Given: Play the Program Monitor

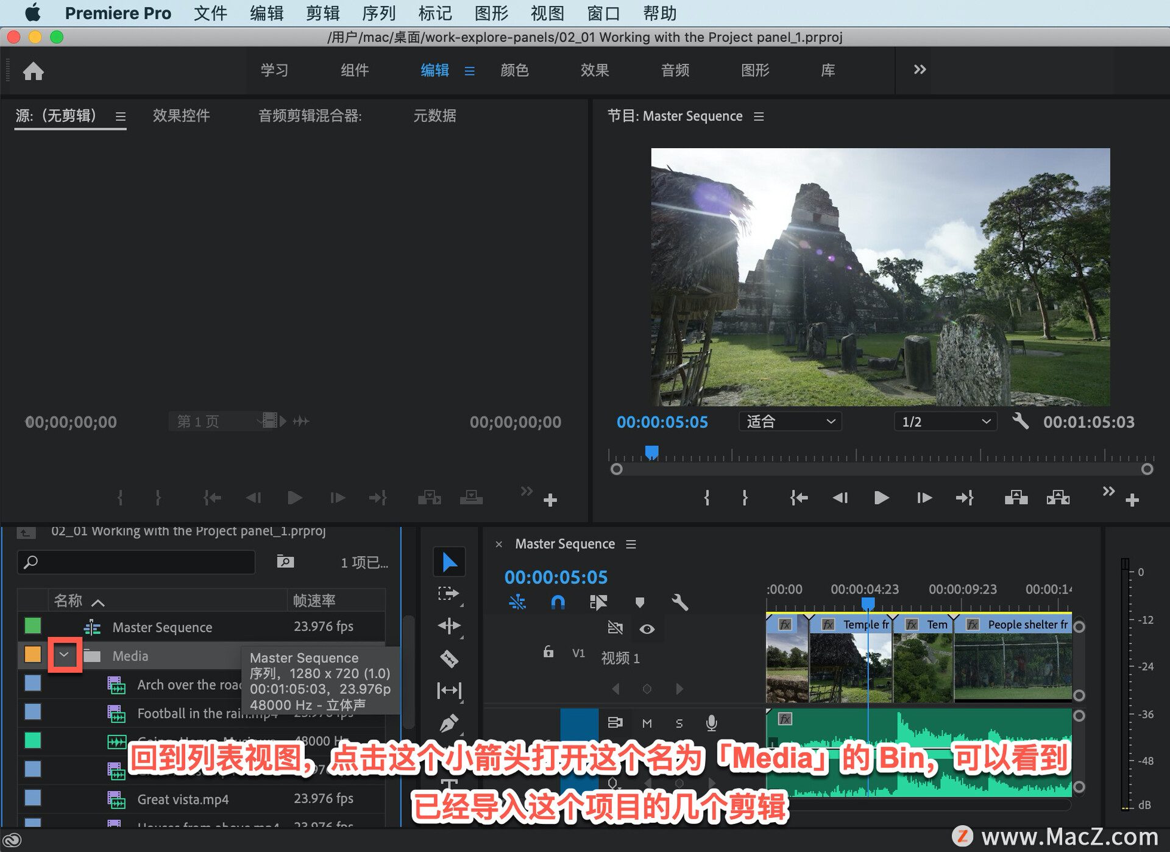Looking at the screenshot, I should tap(881, 498).
